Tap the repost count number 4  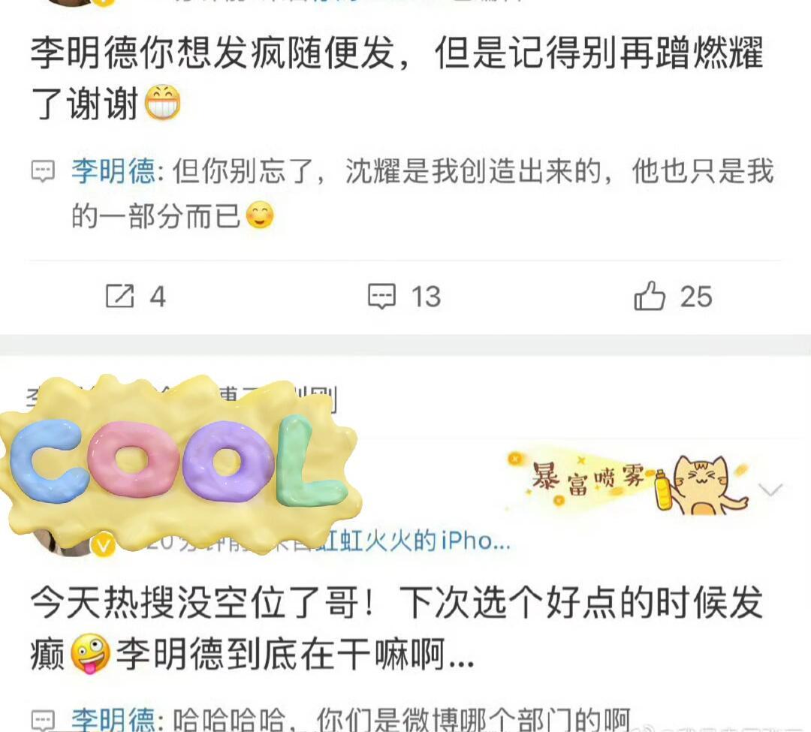pyautogui.click(x=158, y=297)
